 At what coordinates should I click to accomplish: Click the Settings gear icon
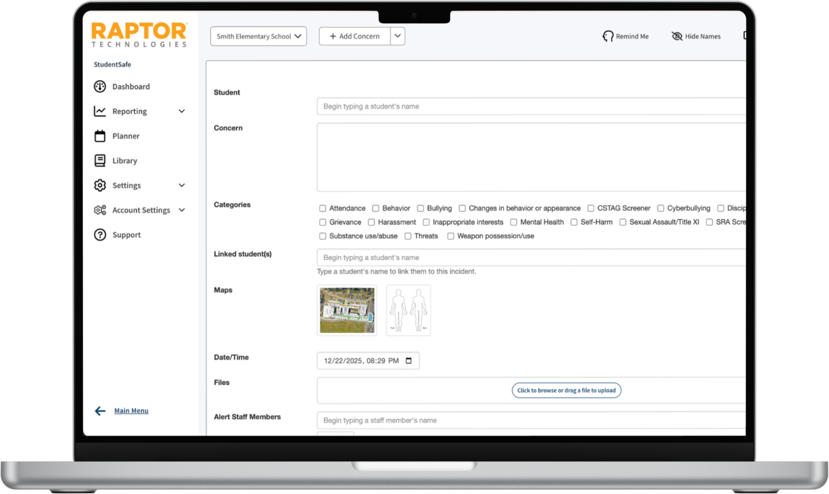(x=100, y=185)
